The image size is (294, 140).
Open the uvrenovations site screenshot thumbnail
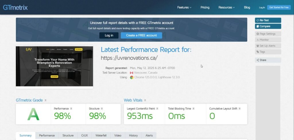click(54, 66)
